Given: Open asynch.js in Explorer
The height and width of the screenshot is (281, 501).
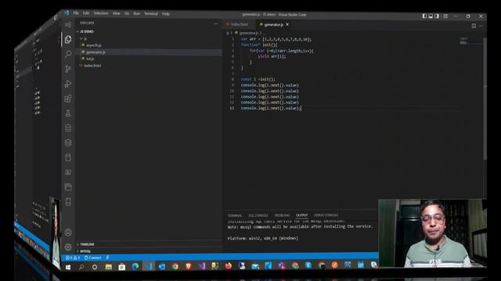Looking at the screenshot, I should [x=94, y=45].
